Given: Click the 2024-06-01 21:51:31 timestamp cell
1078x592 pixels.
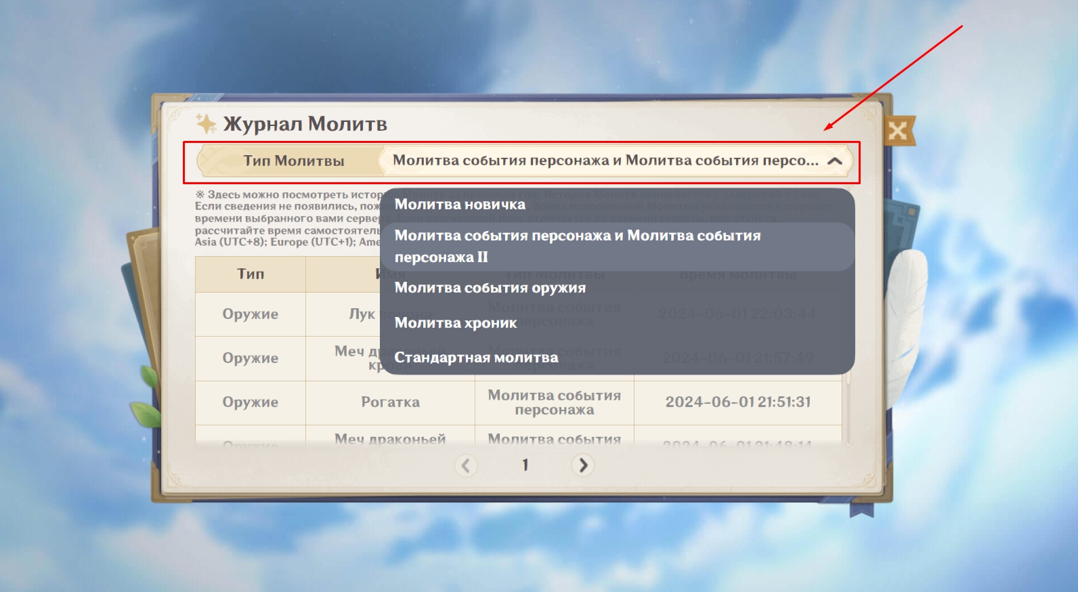Looking at the screenshot, I should pyautogui.click(x=737, y=402).
